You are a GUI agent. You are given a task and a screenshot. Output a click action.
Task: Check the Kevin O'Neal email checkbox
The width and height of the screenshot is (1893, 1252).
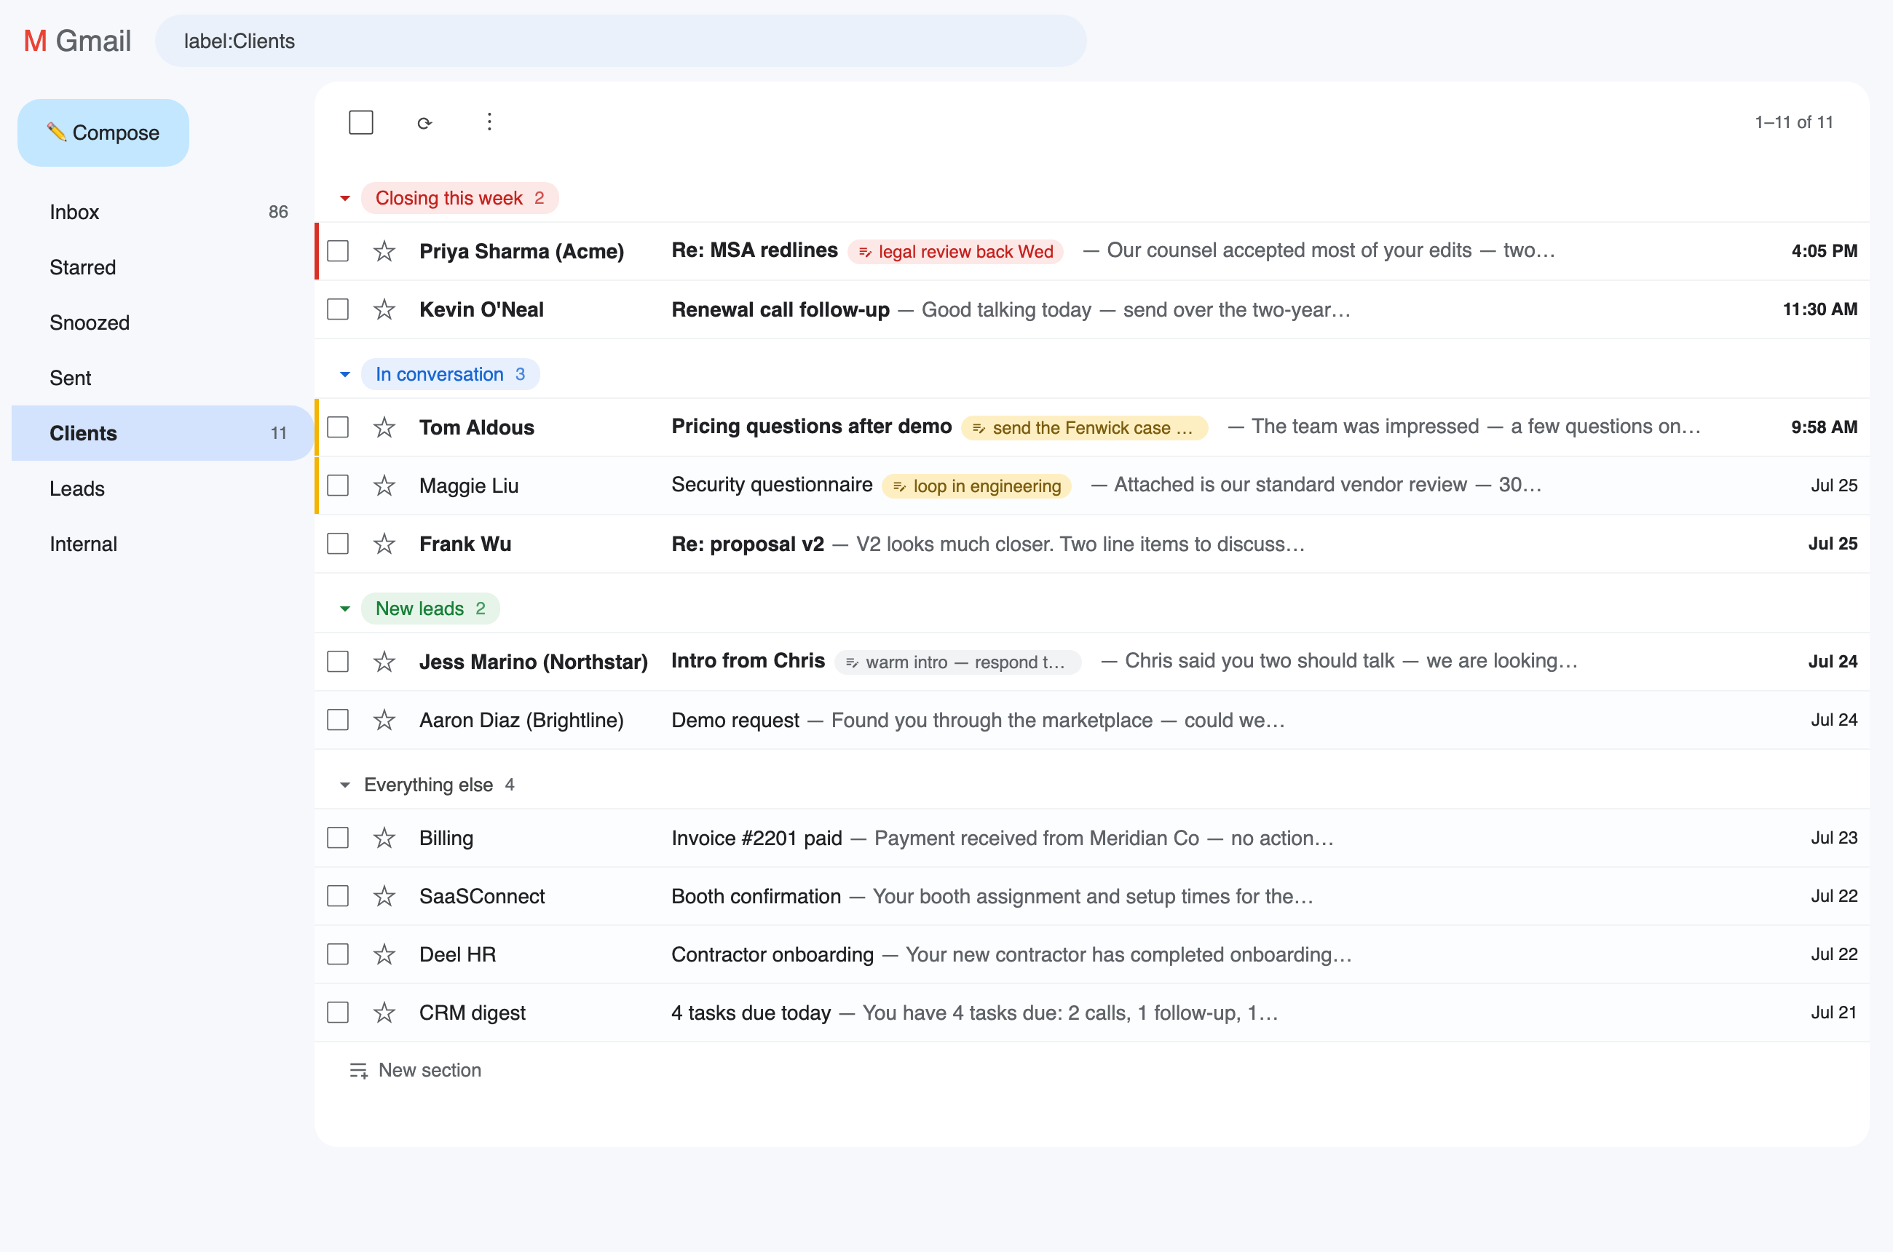(338, 309)
